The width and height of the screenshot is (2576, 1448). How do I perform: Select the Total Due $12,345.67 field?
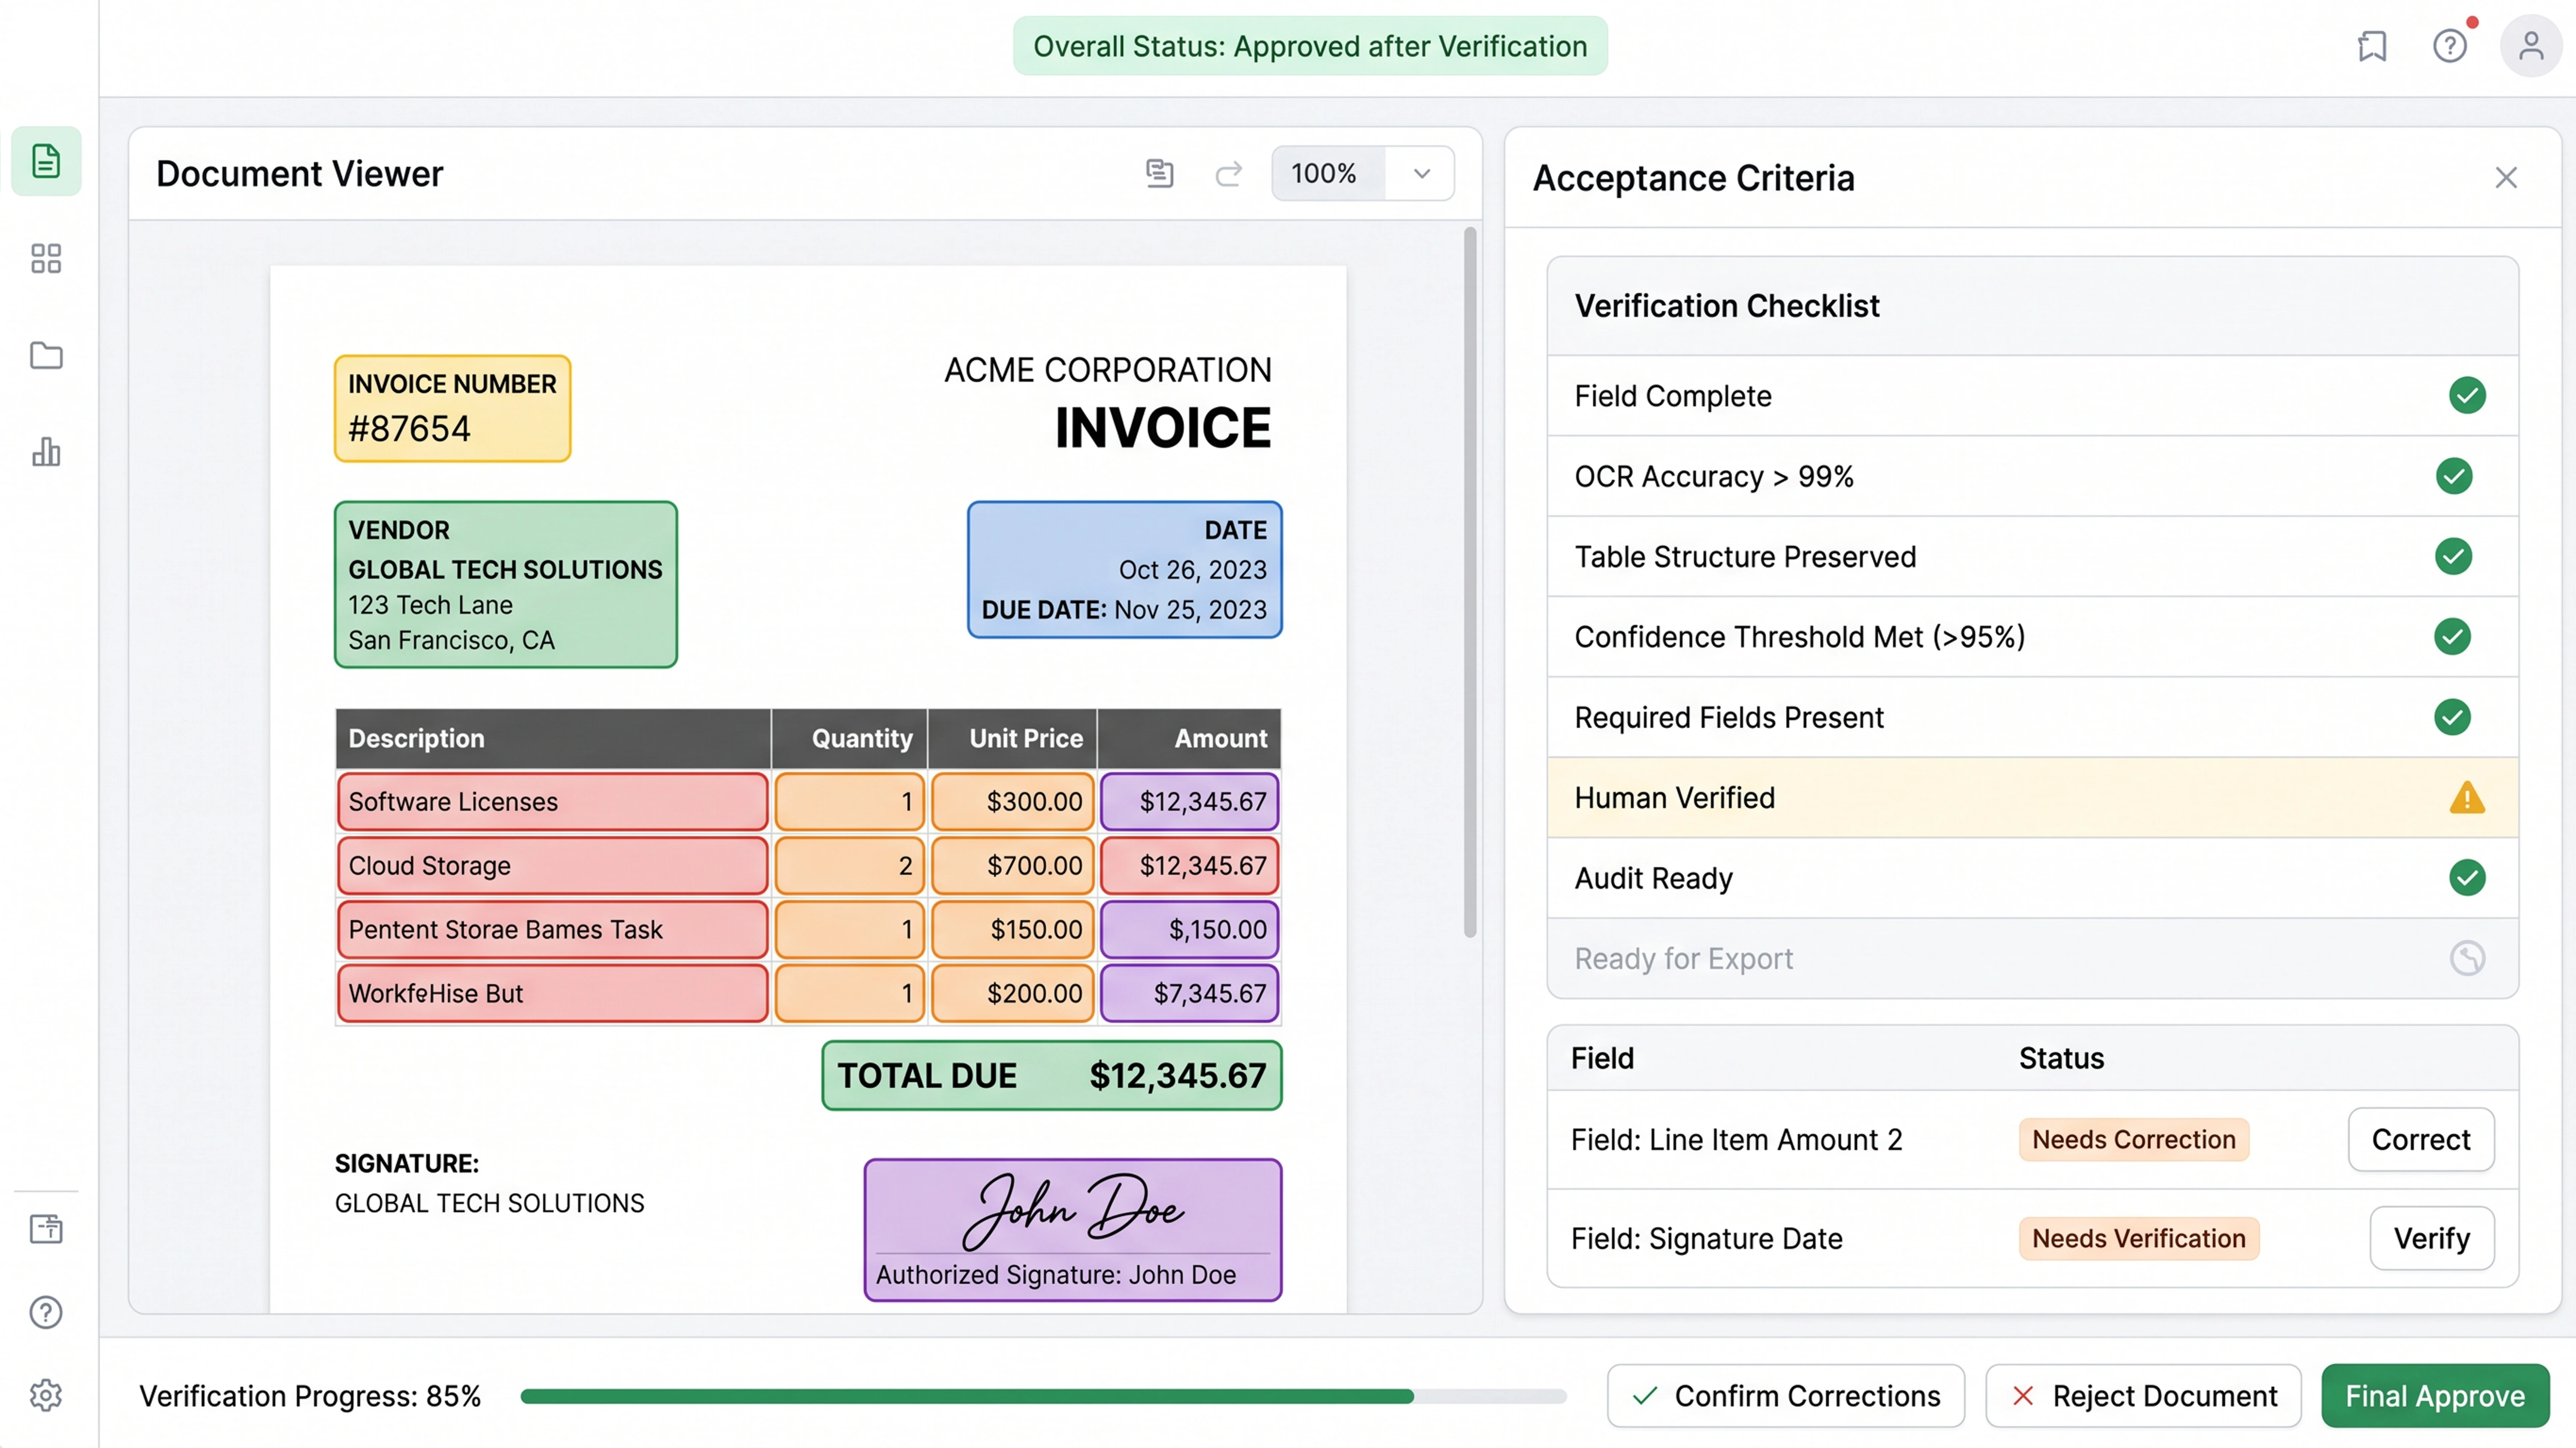pos(1052,1075)
